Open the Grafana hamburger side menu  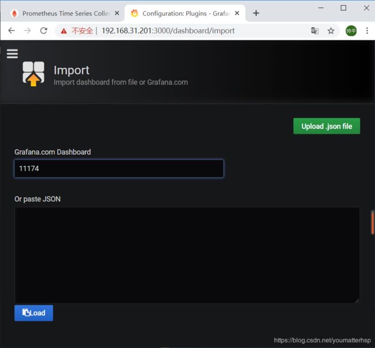(12, 54)
